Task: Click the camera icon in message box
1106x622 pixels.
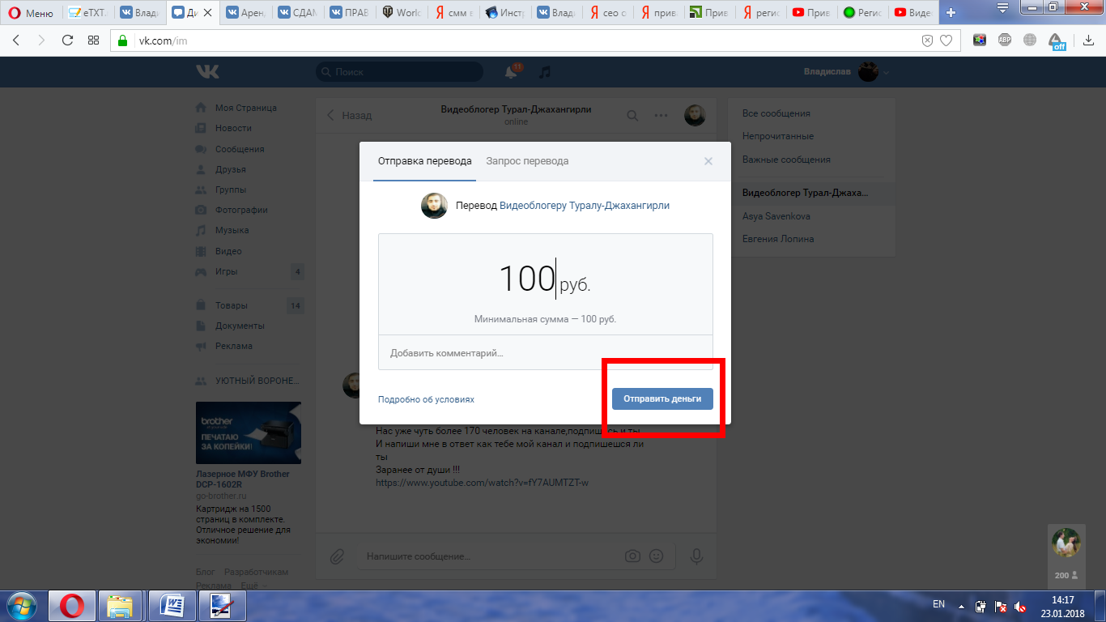Action: (632, 556)
